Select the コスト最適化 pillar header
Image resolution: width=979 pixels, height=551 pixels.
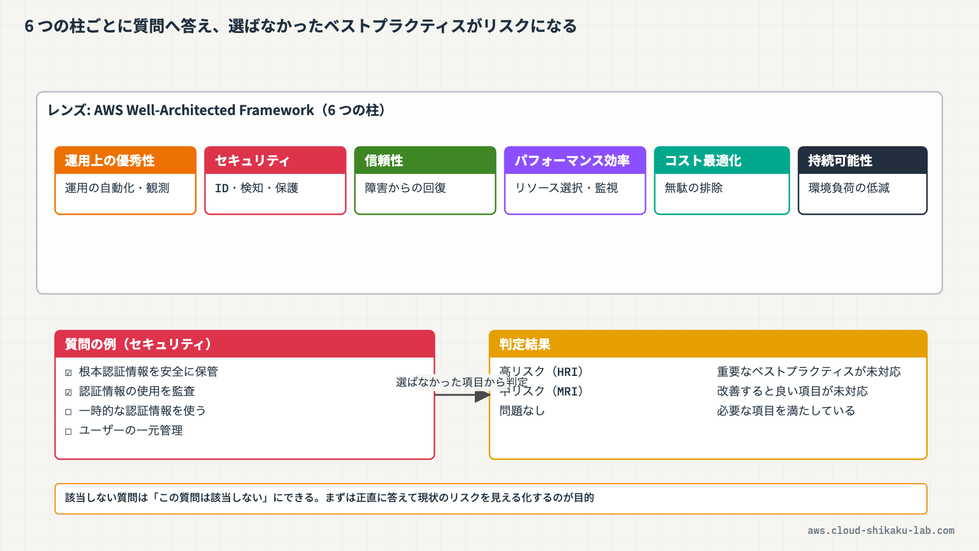tap(722, 160)
